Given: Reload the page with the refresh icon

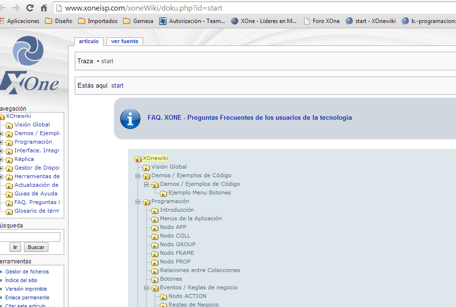Looking at the screenshot, I should [x=30, y=8].
